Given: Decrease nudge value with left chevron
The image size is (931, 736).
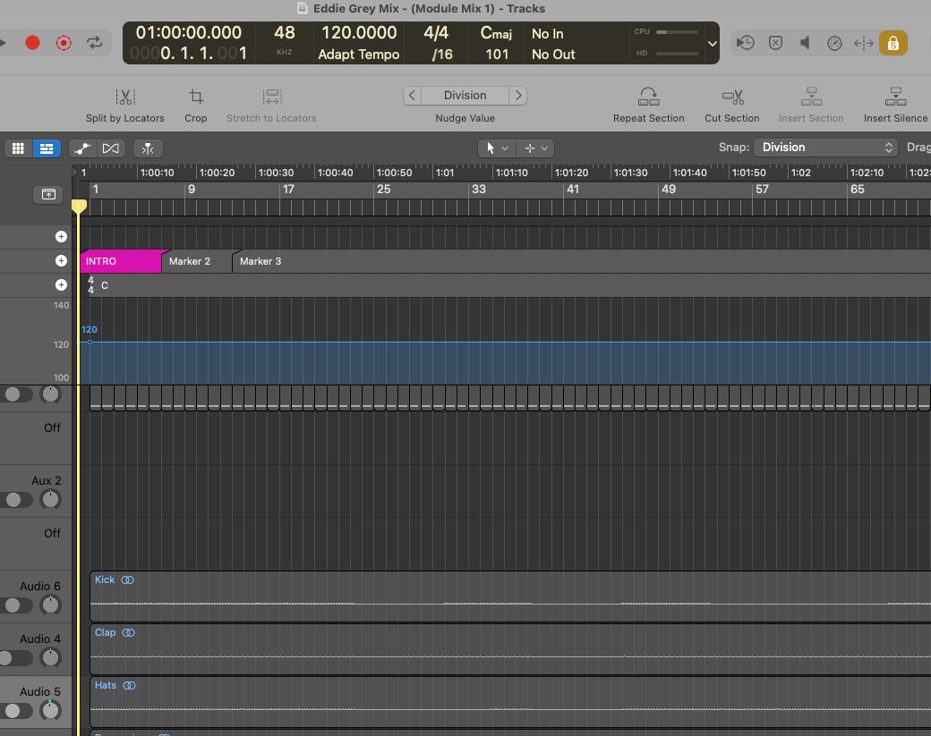Looking at the screenshot, I should 412,96.
